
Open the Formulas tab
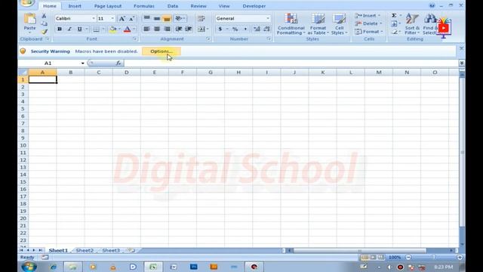(x=144, y=6)
